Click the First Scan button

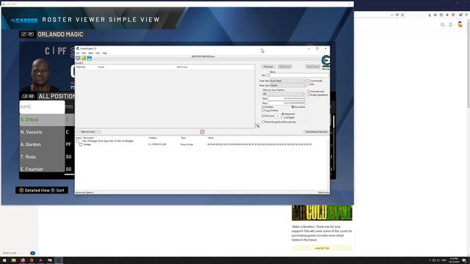tap(268, 67)
